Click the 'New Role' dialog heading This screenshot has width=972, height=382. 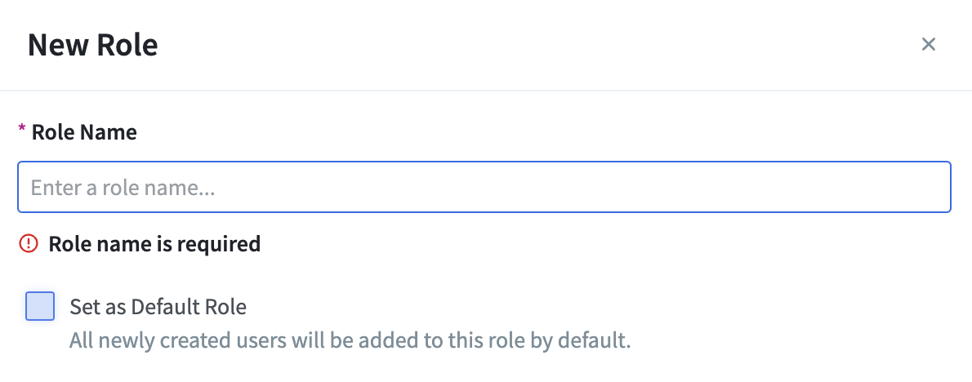[x=93, y=45]
